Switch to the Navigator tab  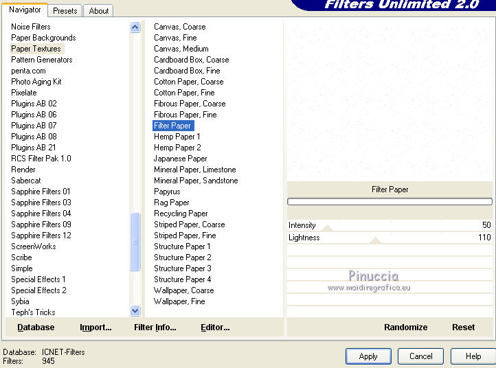click(x=25, y=10)
